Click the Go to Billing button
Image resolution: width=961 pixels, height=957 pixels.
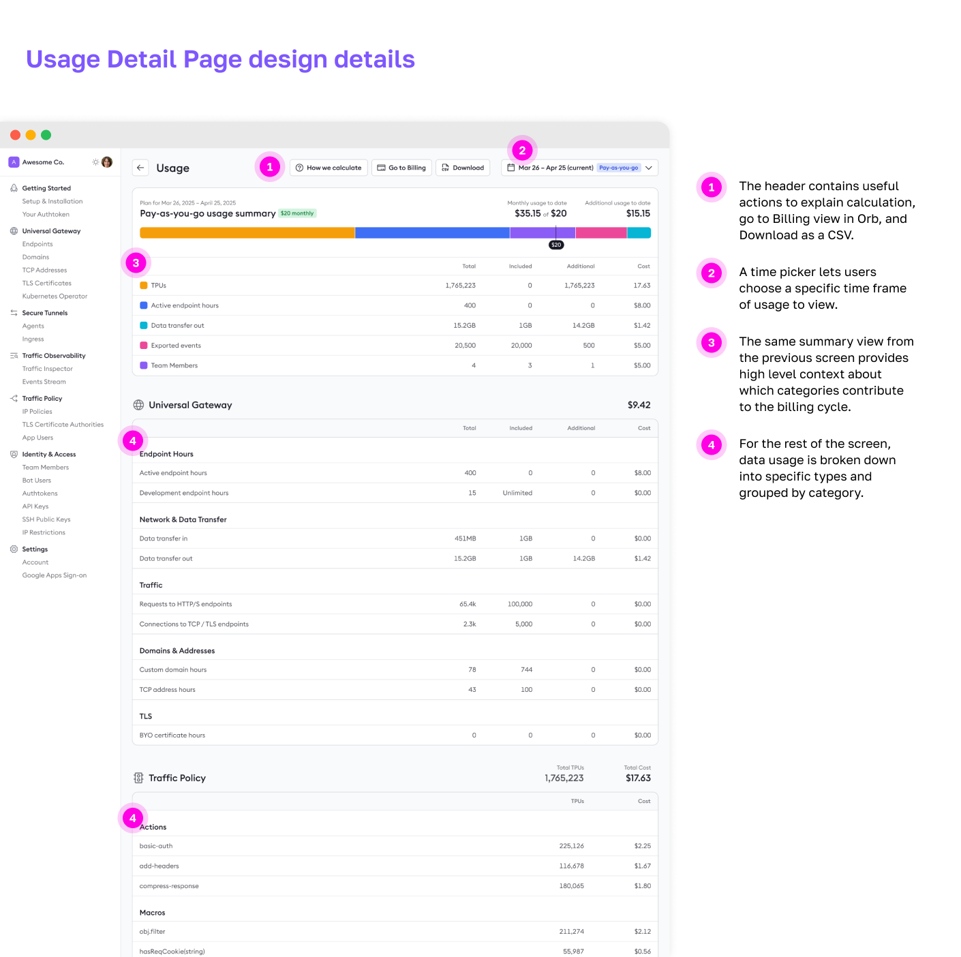pos(401,168)
